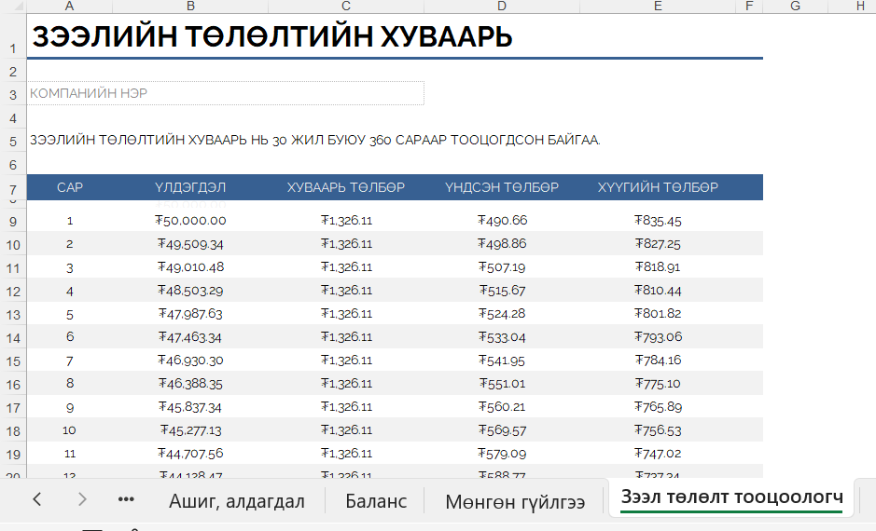Viewport: 876px width, 531px height.
Task: Click the previous sheet navigation arrow
Action: tap(37, 499)
